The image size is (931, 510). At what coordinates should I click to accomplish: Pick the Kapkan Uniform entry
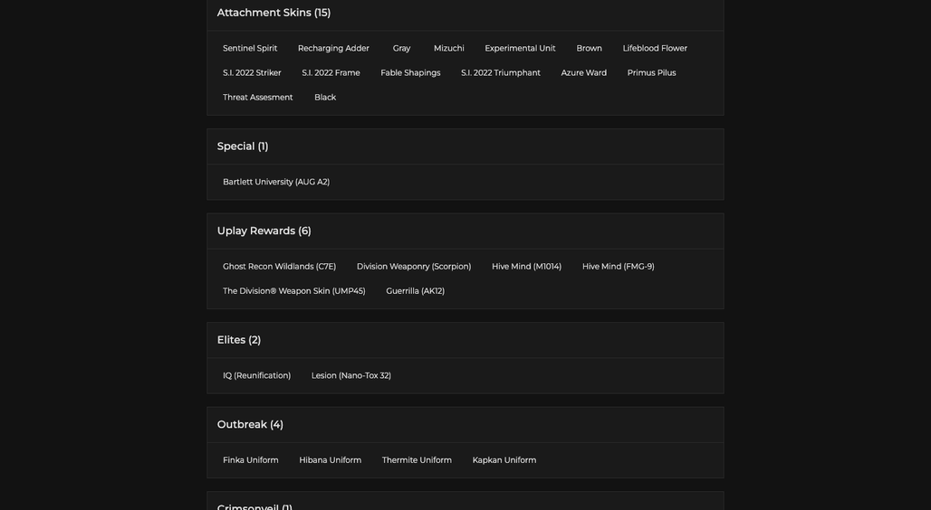[504, 460]
